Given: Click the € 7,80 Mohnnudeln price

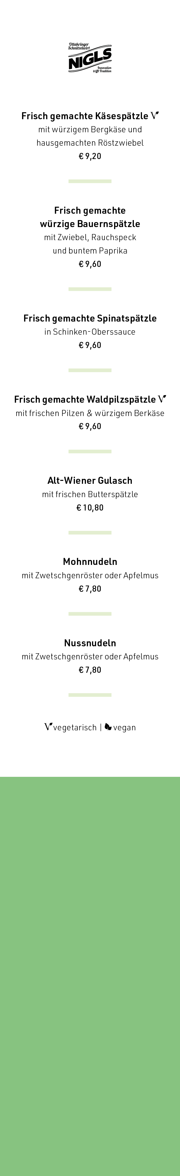Looking at the screenshot, I should 90,589.
